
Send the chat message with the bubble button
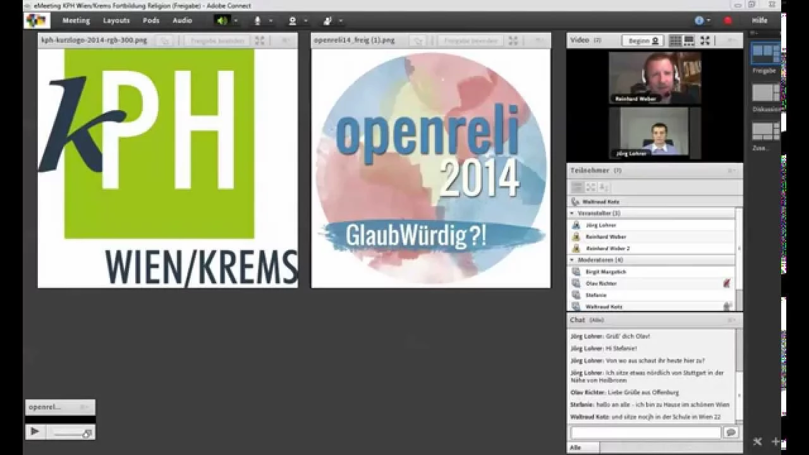[x=731, y=432]
